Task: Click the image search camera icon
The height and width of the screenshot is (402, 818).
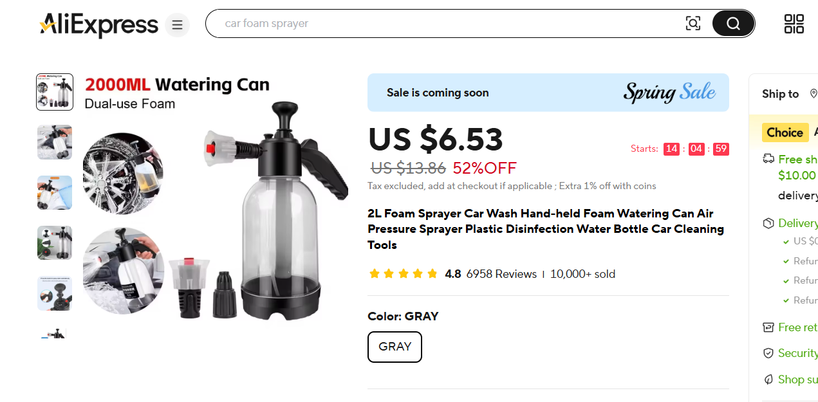Action: click(x=693, y=24)
